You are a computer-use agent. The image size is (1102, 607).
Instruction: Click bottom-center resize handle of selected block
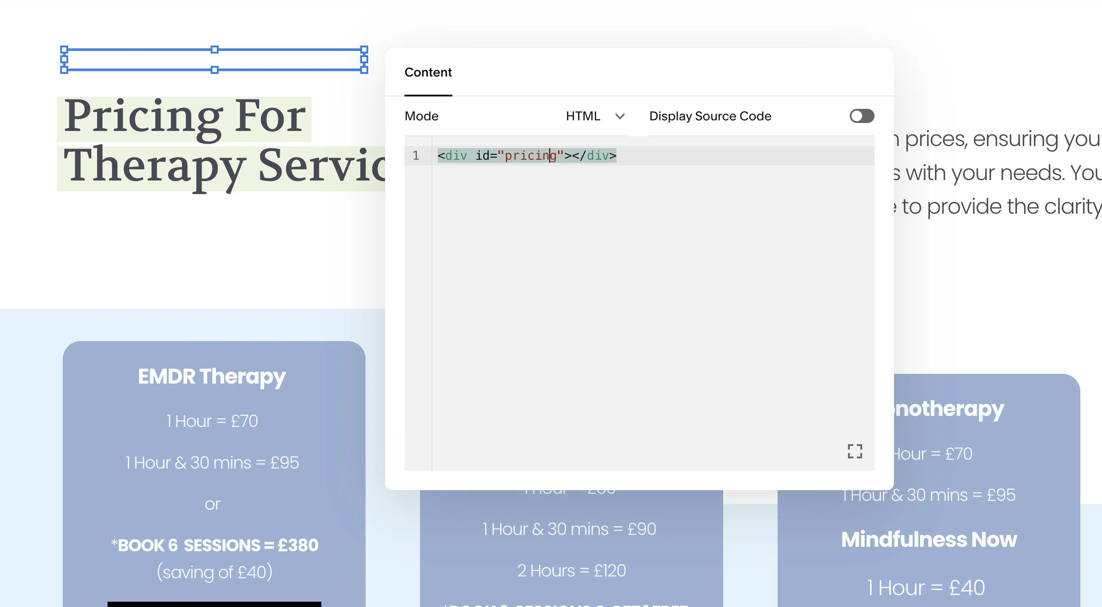coord(215,70)
